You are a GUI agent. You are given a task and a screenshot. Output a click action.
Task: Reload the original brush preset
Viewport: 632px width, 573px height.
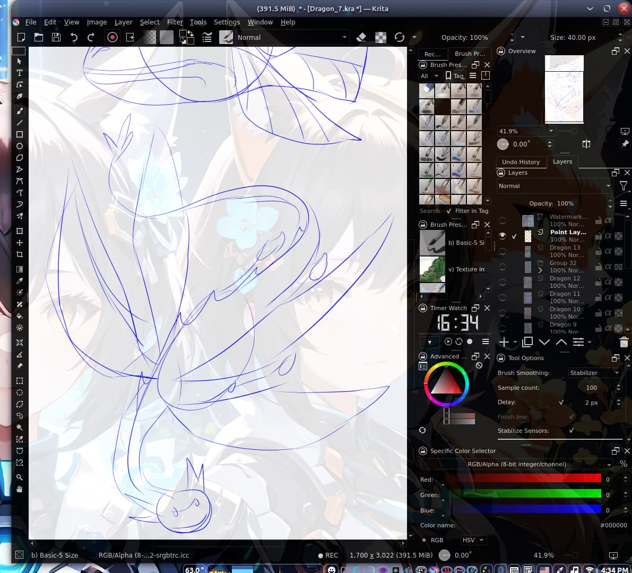point(400,38)
